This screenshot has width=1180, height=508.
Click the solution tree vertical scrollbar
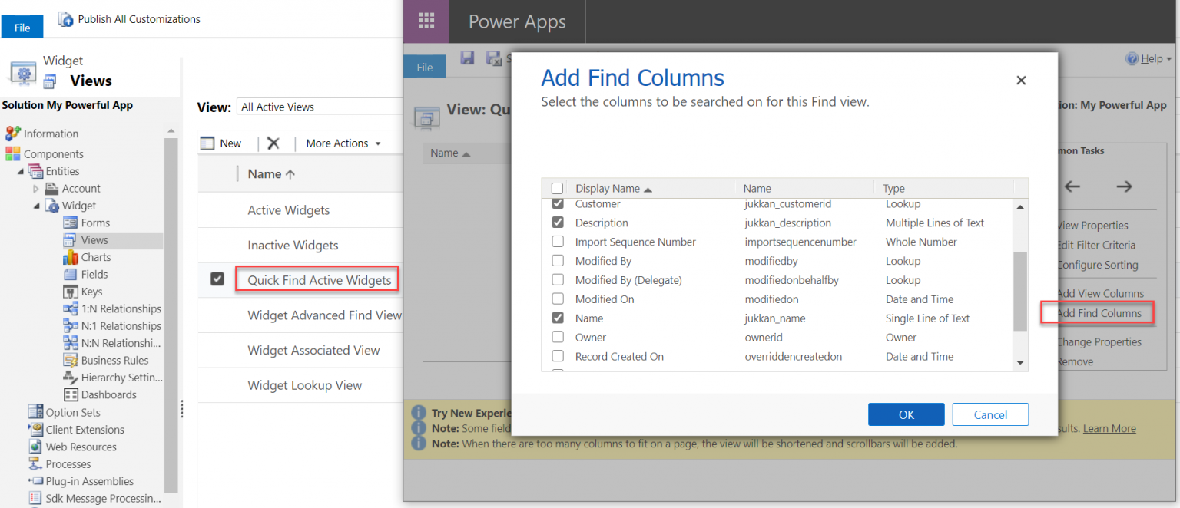171,315
